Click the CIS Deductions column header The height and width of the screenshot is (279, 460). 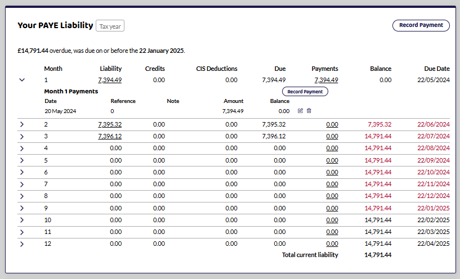tap(217, 69)
